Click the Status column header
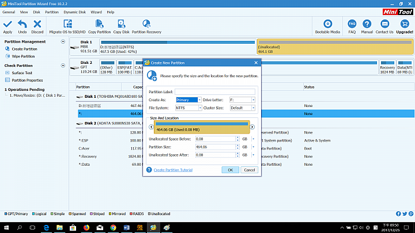 pos(309,87)
